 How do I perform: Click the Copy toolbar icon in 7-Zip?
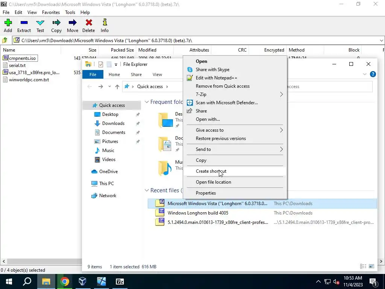56,26
